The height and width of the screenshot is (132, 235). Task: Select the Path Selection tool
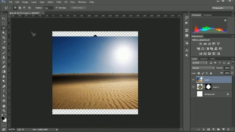(x=4, y=96)
